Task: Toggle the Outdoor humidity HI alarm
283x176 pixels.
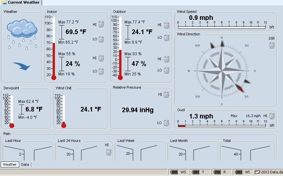Action: 166,59
